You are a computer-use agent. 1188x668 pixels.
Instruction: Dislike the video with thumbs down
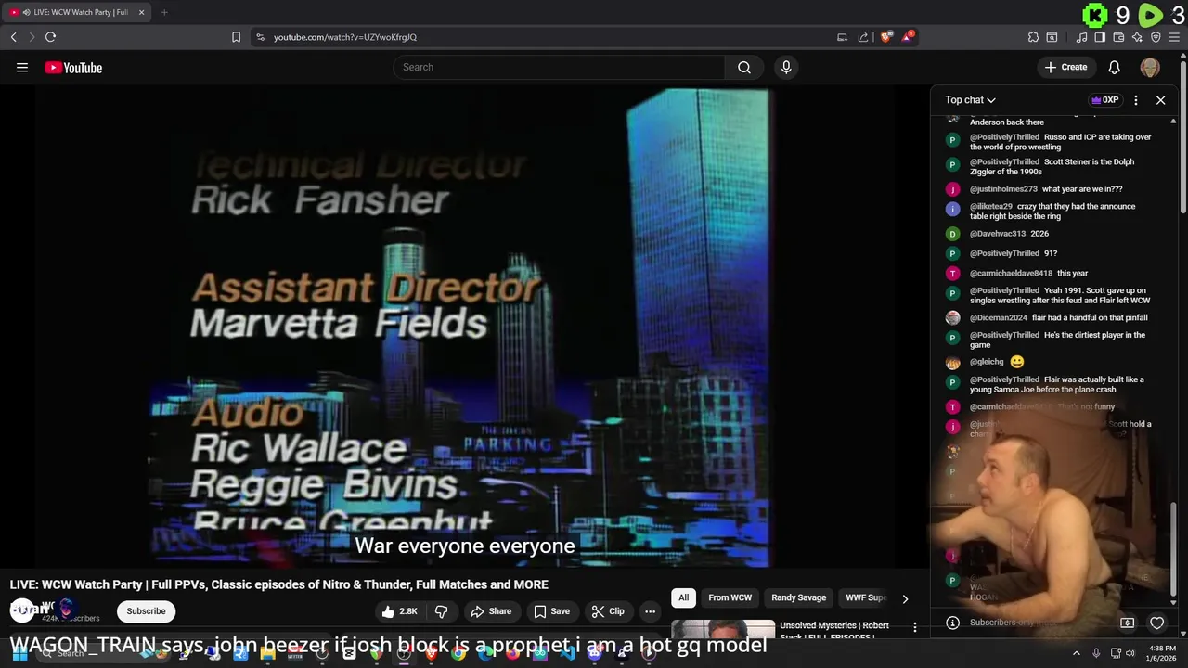click(x=442, y=611)
